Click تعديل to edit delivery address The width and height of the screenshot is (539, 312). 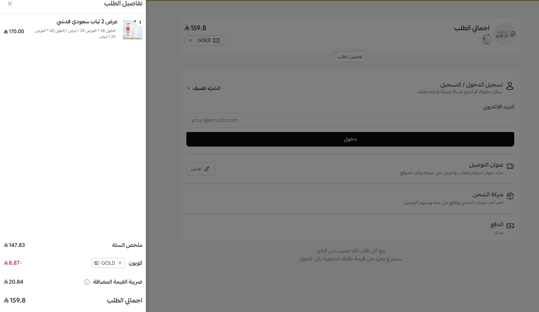tap(201, 169)
